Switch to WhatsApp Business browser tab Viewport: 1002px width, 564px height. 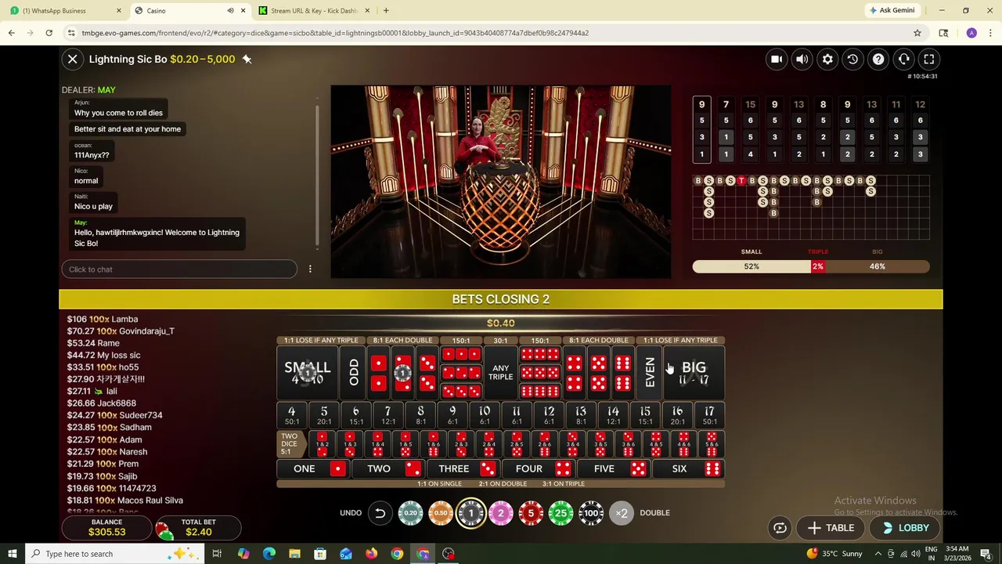pyautogui.click(x=64, y=11)
